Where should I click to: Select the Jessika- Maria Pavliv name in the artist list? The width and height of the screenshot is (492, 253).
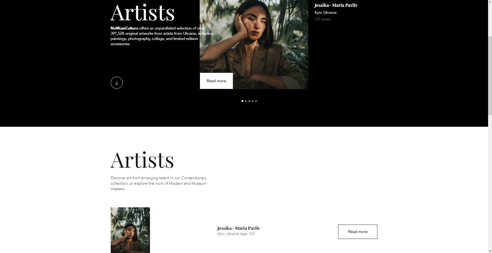(238, 228)
